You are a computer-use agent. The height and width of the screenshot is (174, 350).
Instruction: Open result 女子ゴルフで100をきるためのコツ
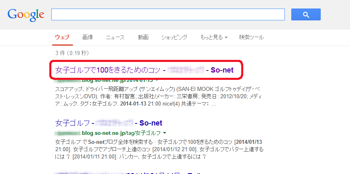(144, 70)
